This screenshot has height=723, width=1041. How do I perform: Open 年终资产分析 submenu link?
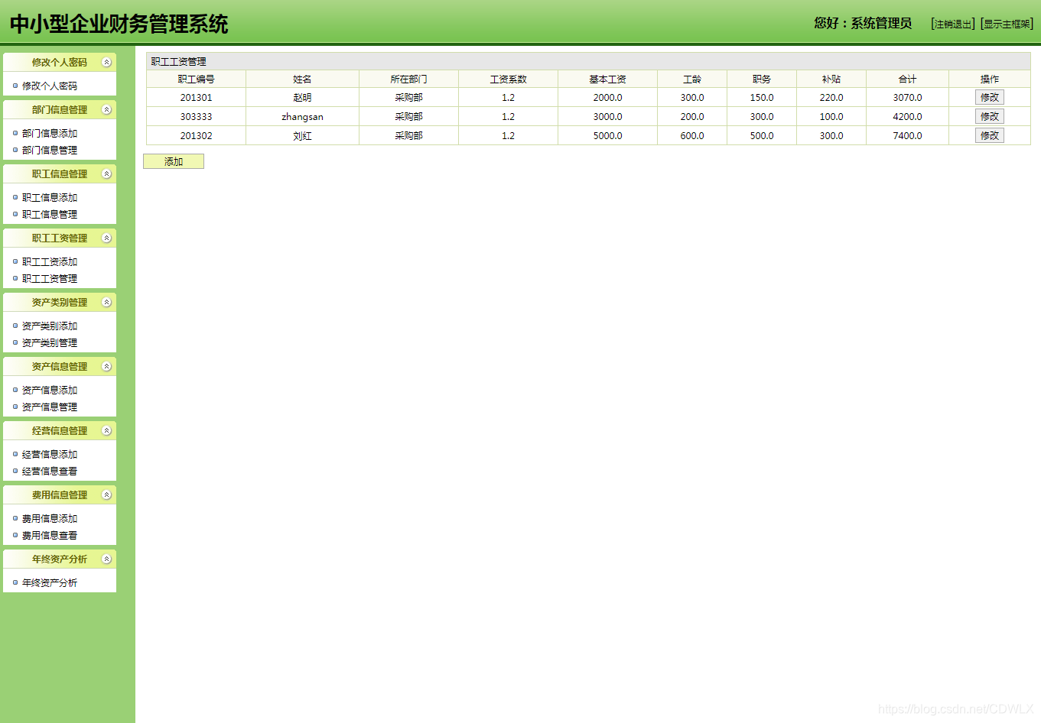50,583
